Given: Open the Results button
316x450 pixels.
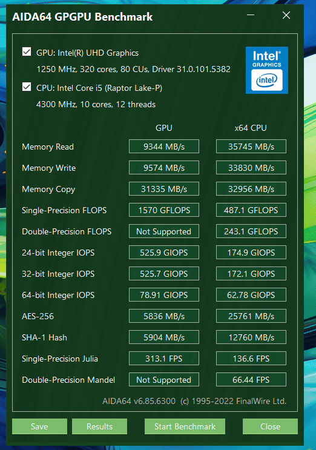Looking at the screenshot, I should pos(99,426).
